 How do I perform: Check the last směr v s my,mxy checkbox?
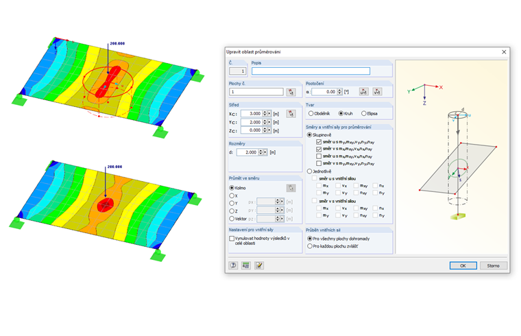tap(319, 163)
